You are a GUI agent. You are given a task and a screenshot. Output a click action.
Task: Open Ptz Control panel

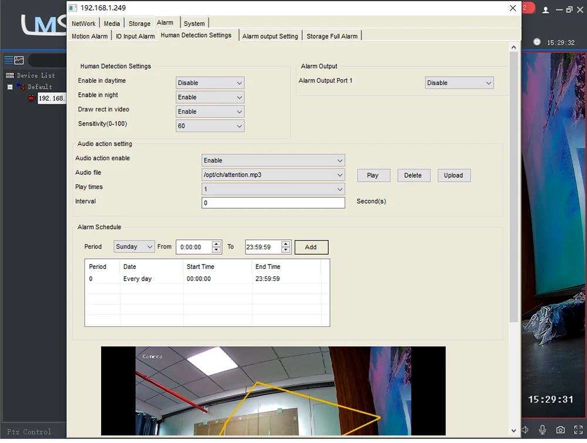[x=29, y=432]
